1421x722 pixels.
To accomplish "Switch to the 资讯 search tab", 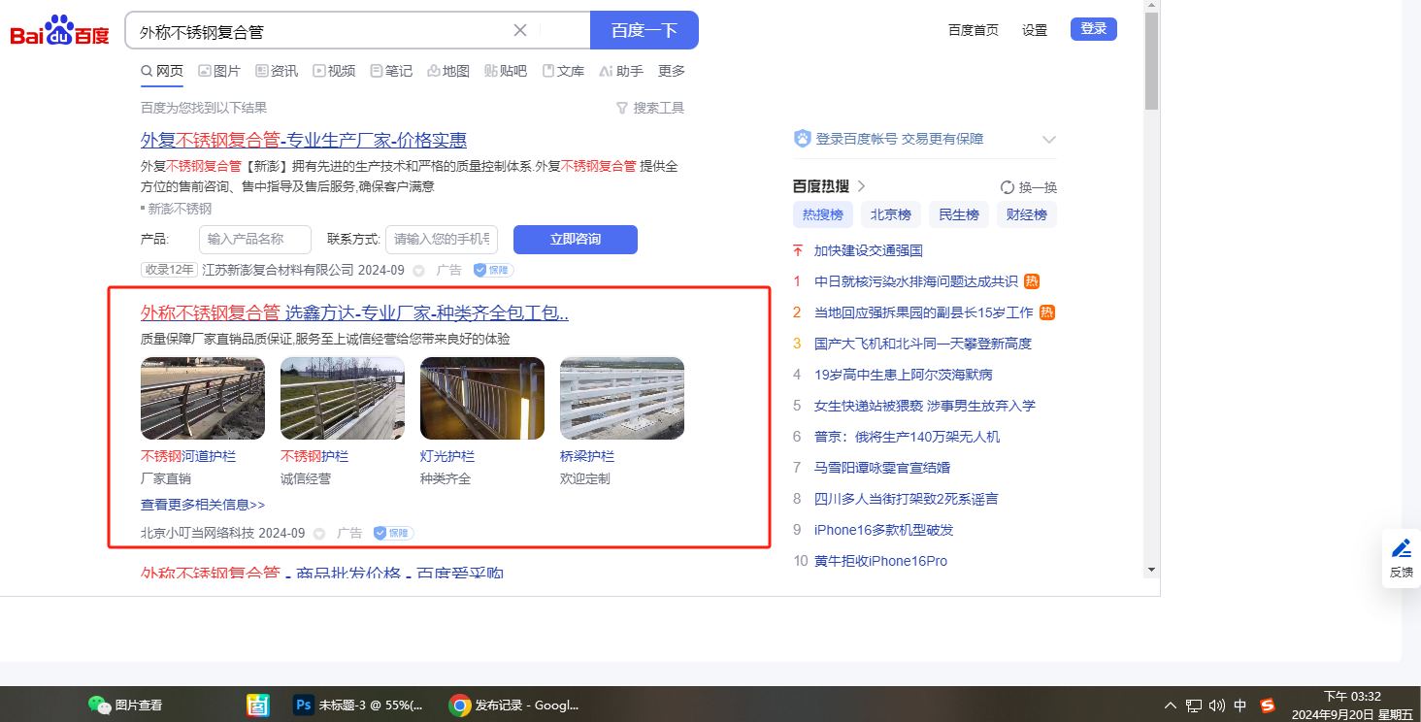I will click(277, 71).
